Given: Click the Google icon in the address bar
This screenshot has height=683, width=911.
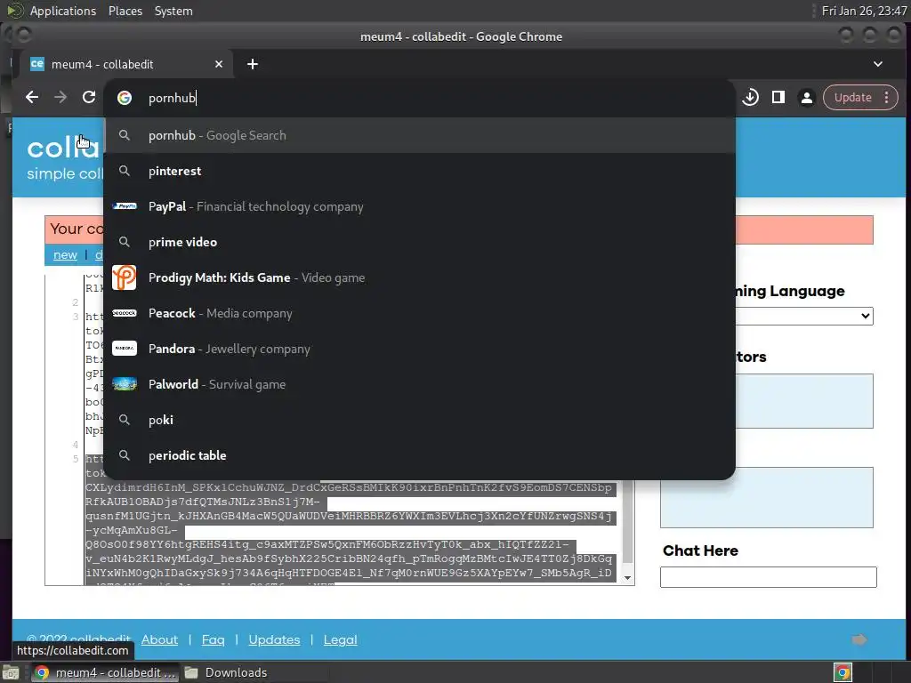Looking at the screenshot, I should click(125, 98).
